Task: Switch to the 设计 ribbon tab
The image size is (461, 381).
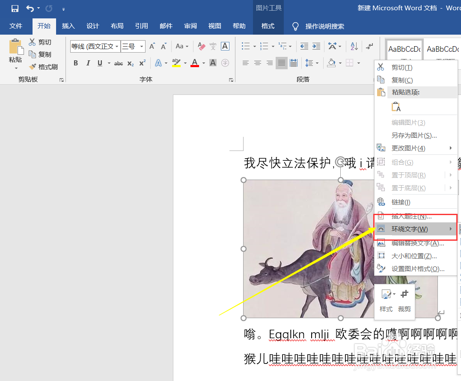Action: pos(92,26)
